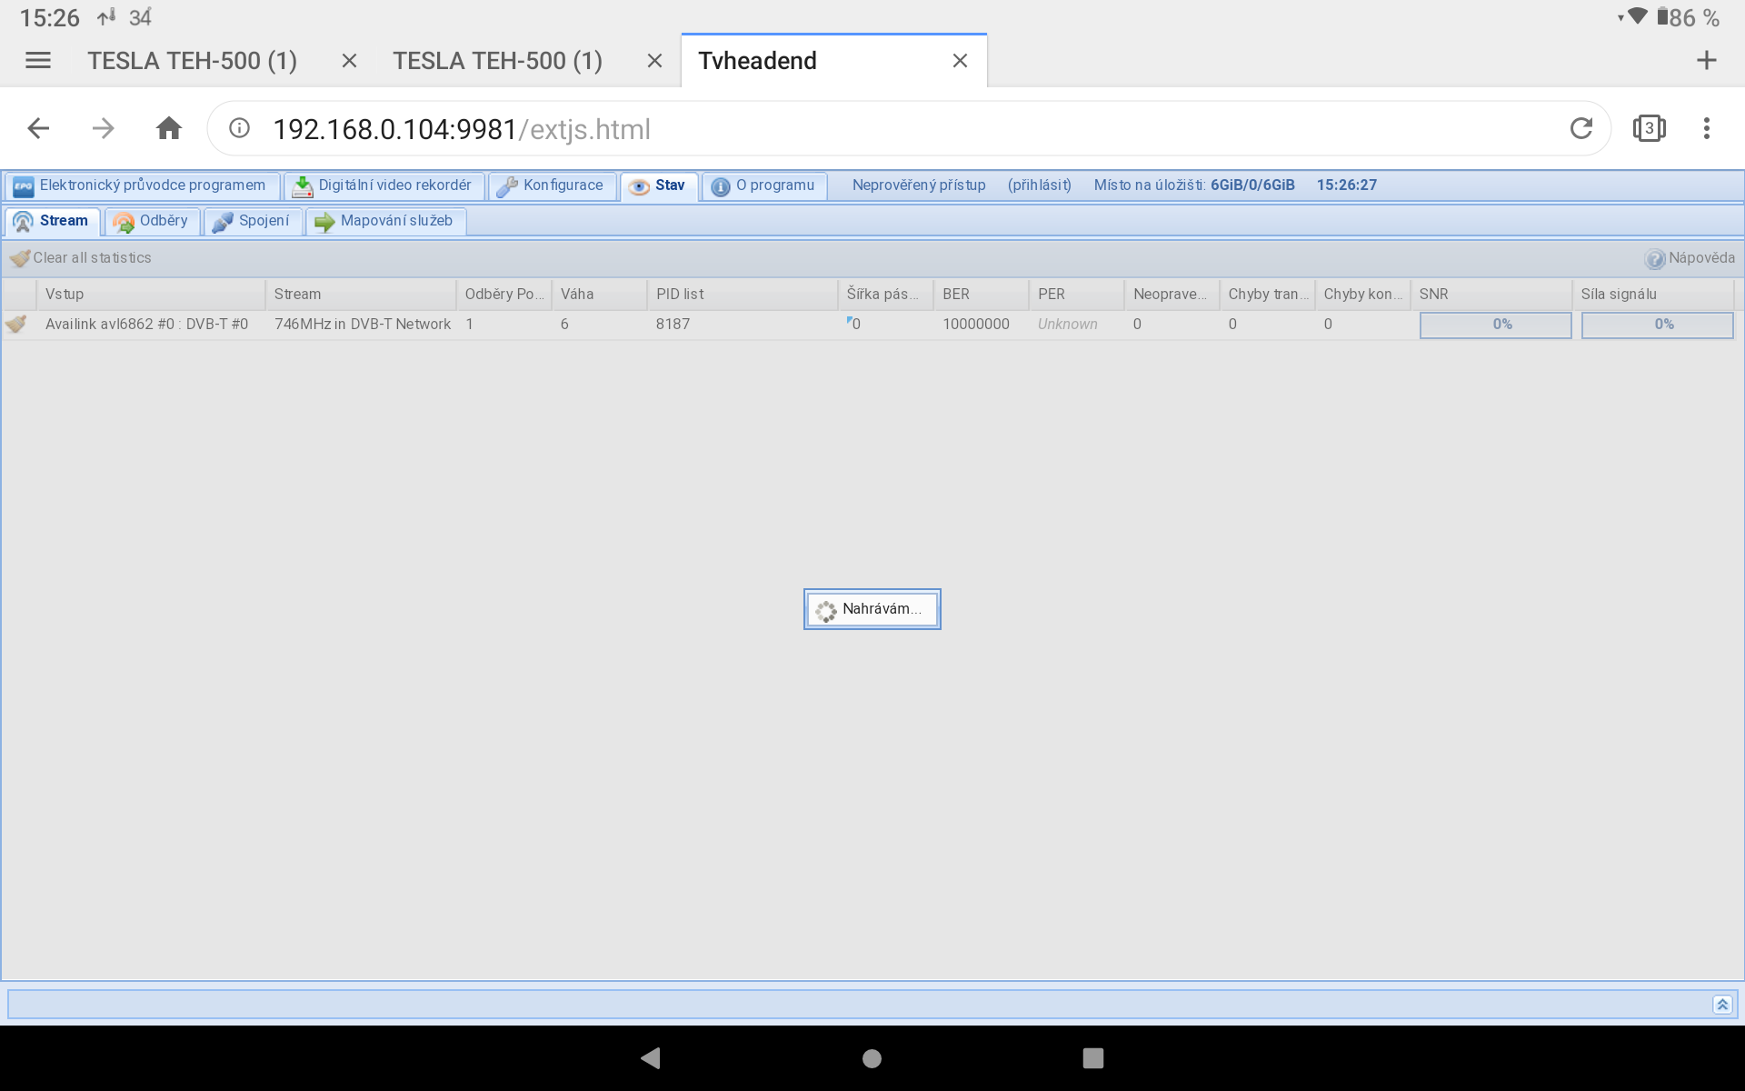
Task: Open Digitální video rekordér section
Action: [384, 185]
